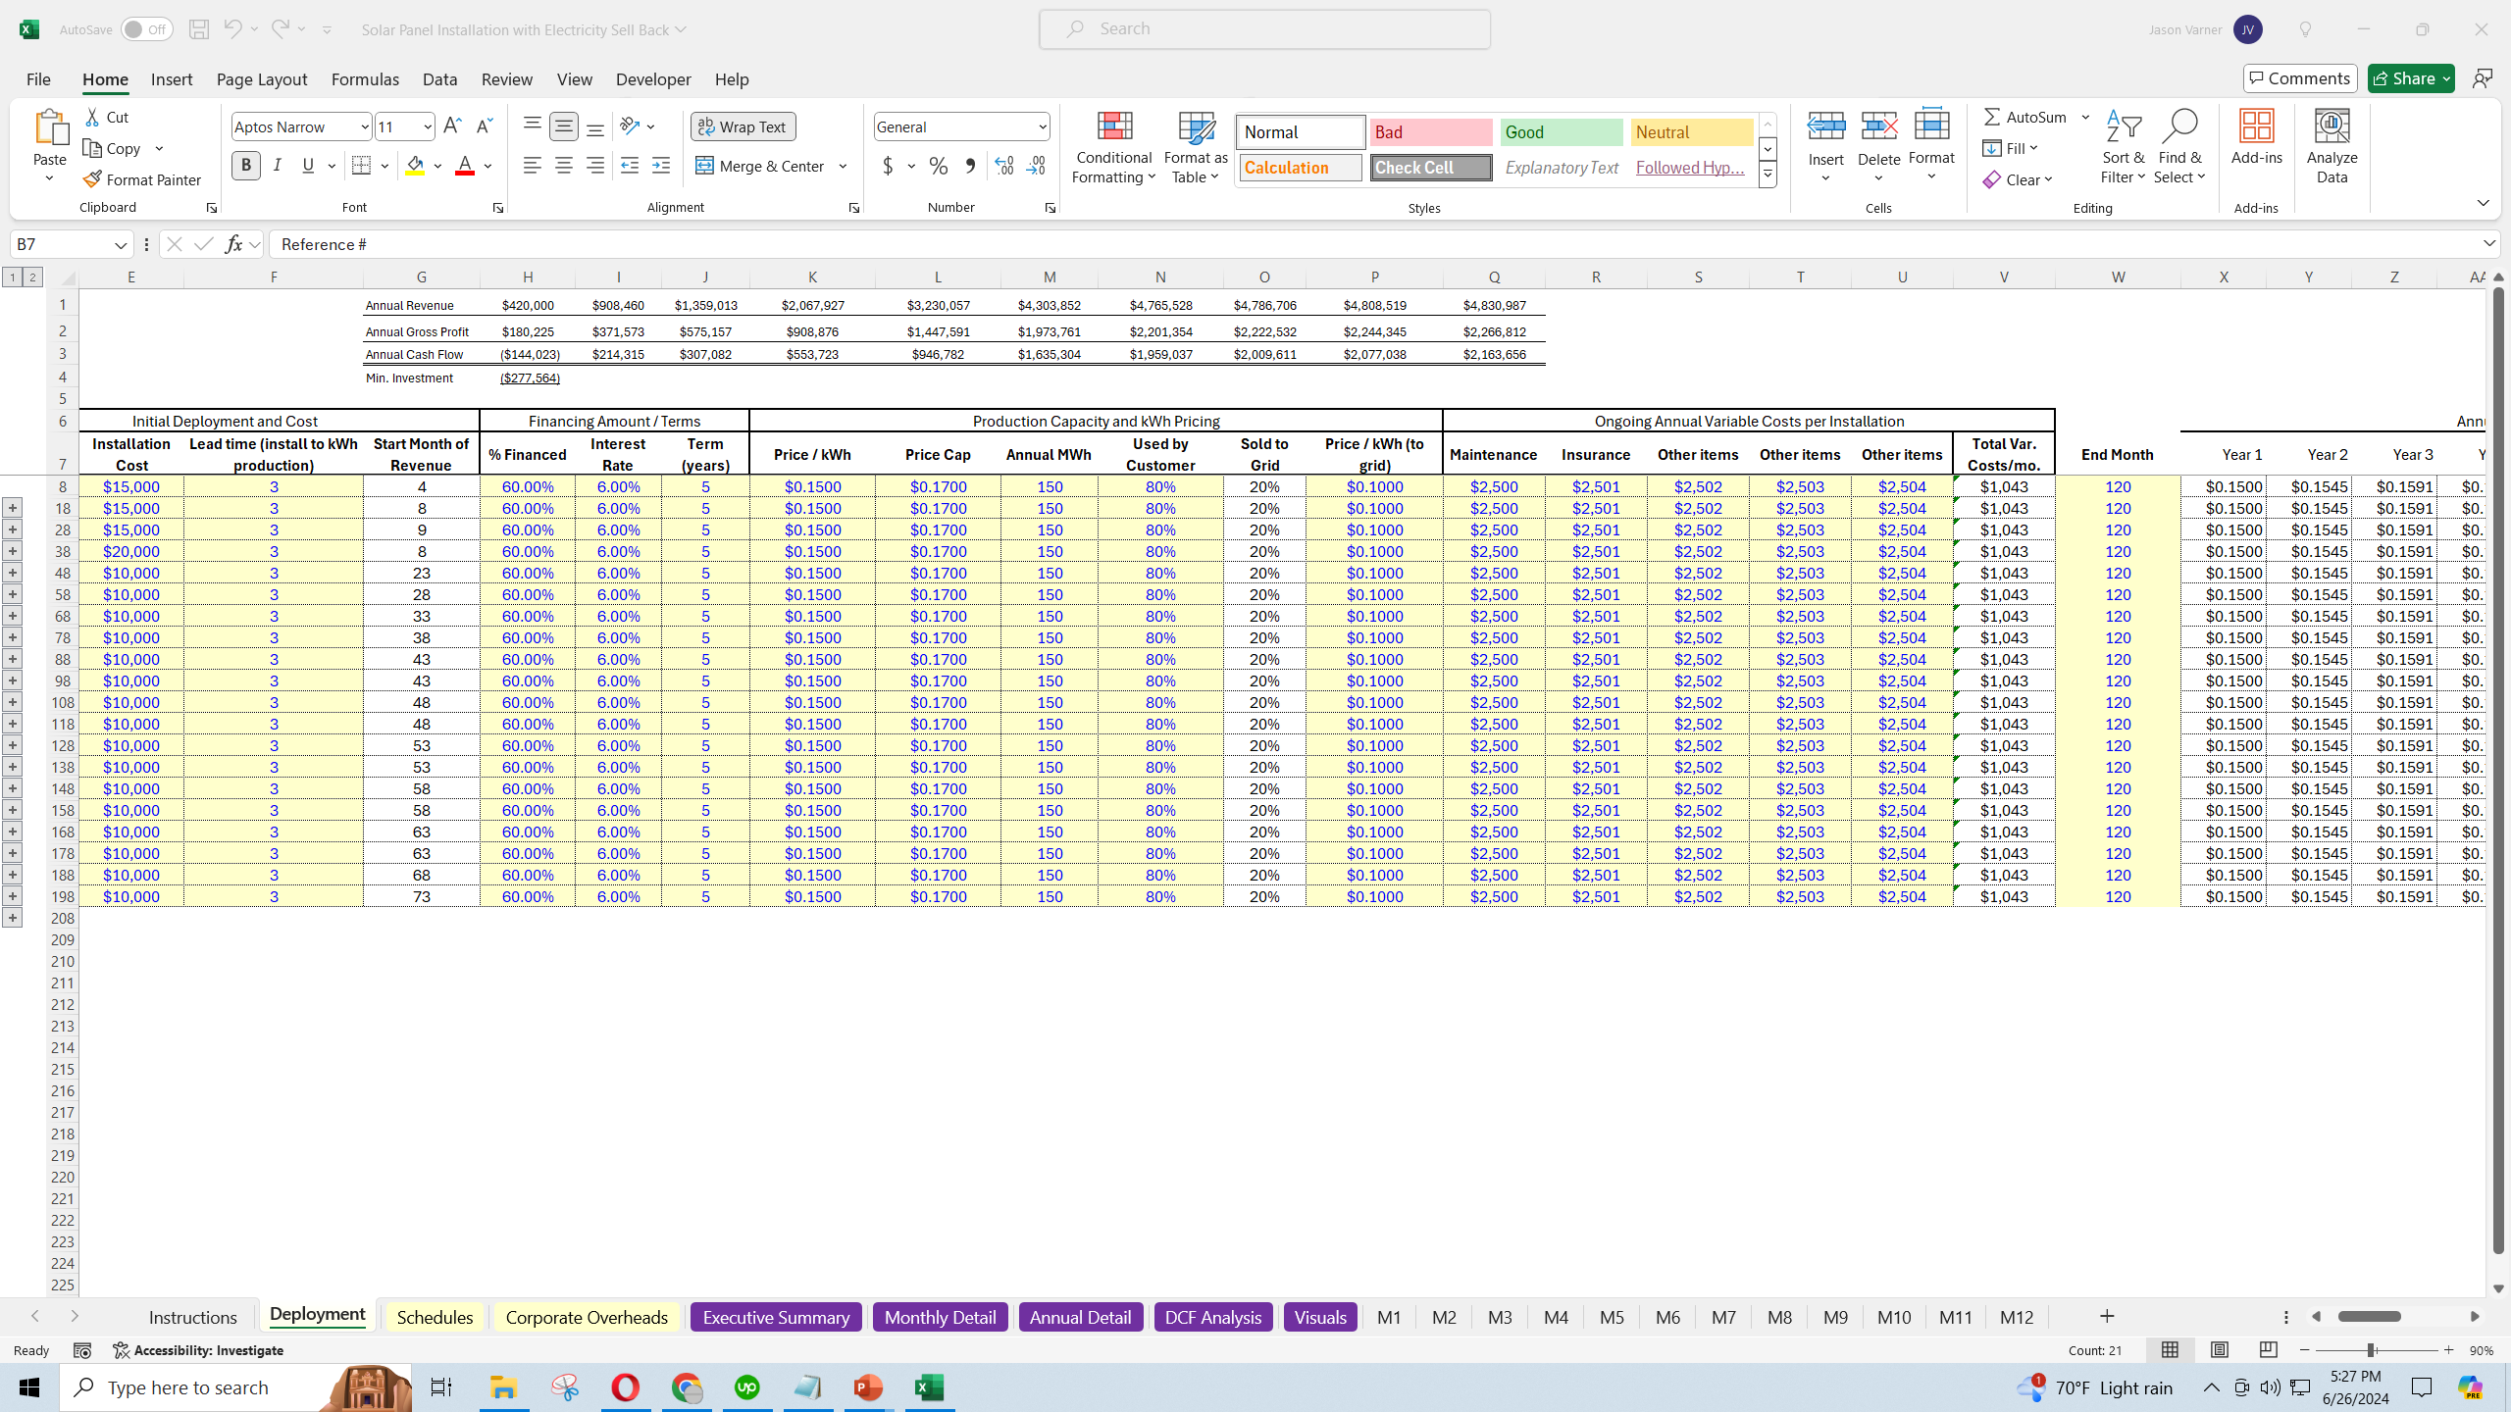Switch to DCF Analysis sheet

1212,1317
